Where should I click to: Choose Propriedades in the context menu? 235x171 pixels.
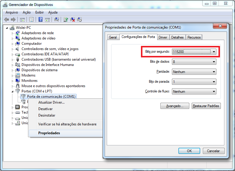tap(49, 133)
